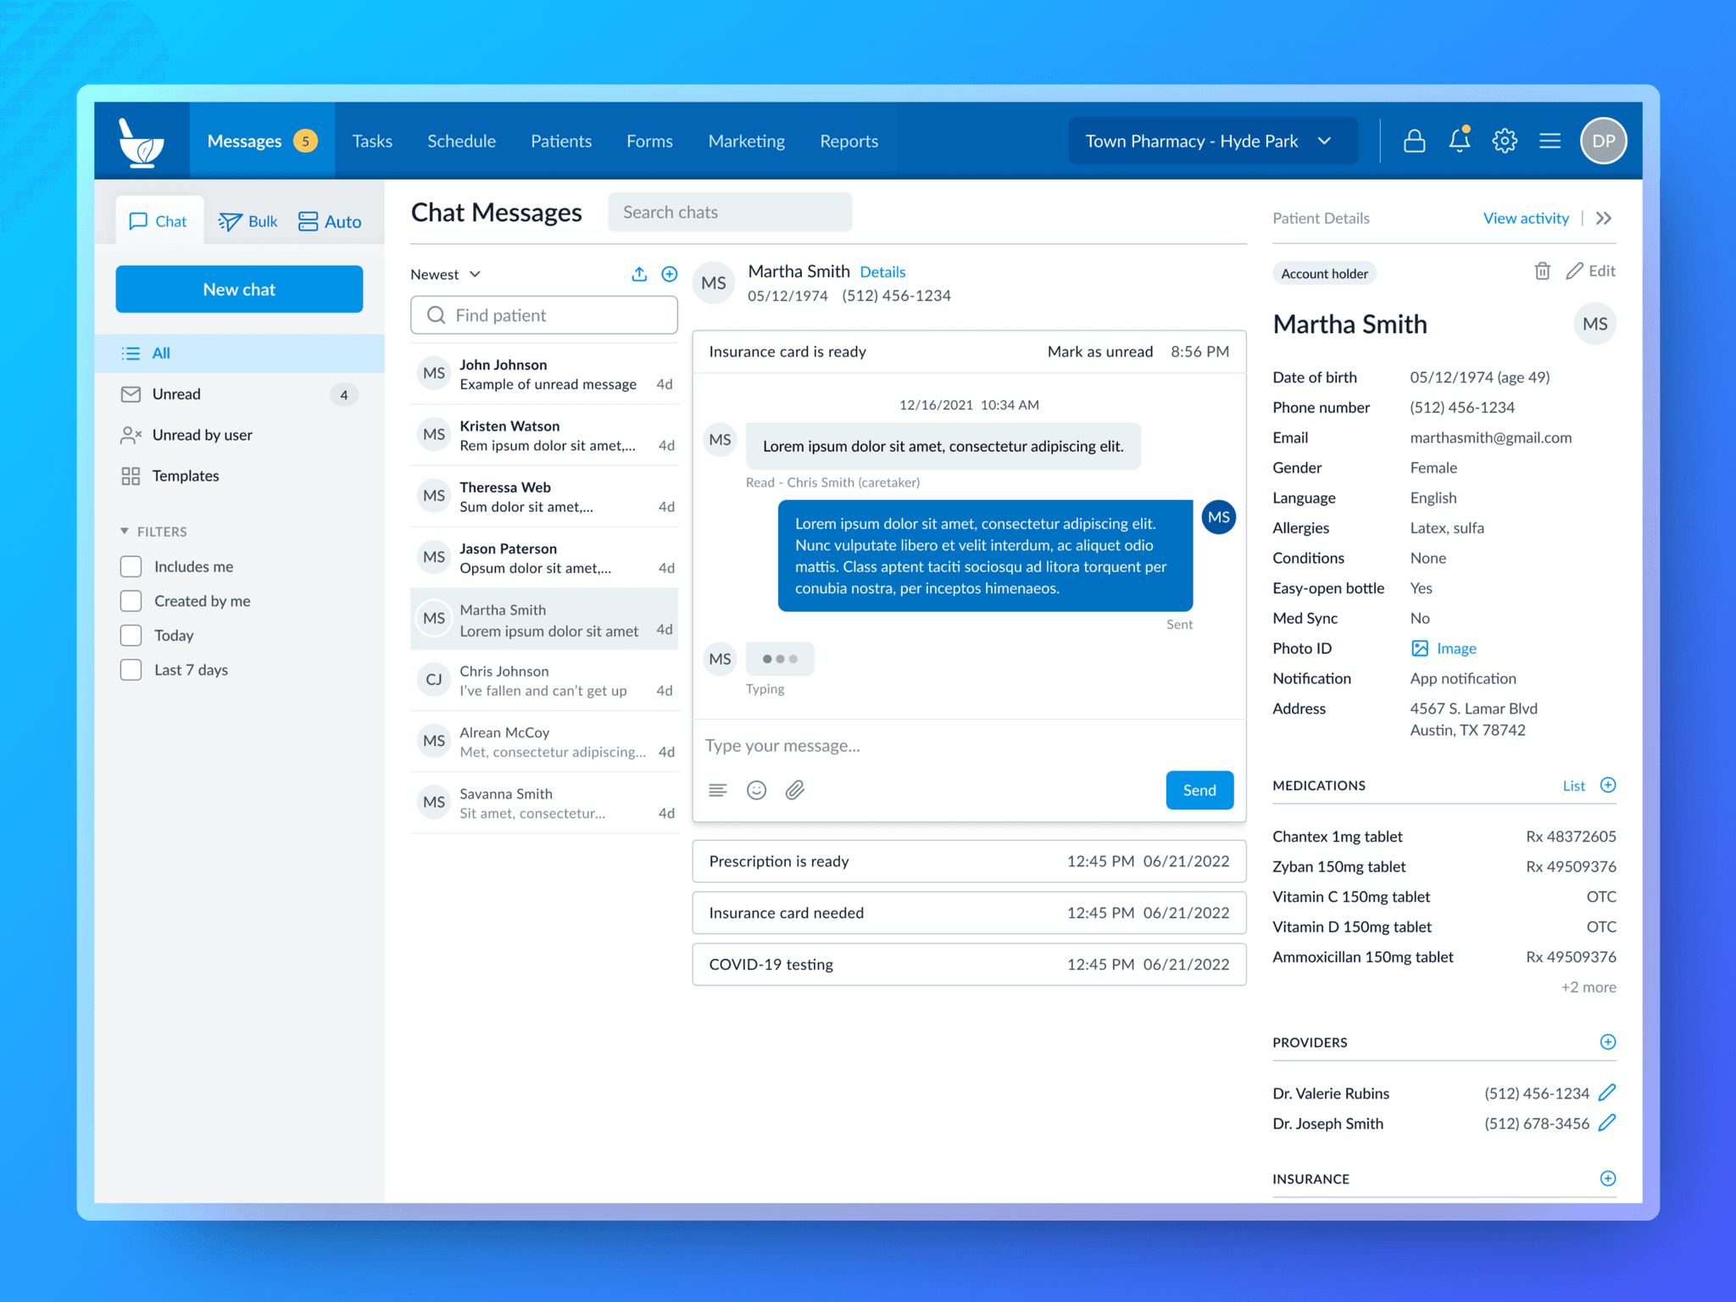Click the emoji picker icon
Image resolution: width=1736 pixels, height=1302 pixels.
pyautogui.click(x=756, y=790)
